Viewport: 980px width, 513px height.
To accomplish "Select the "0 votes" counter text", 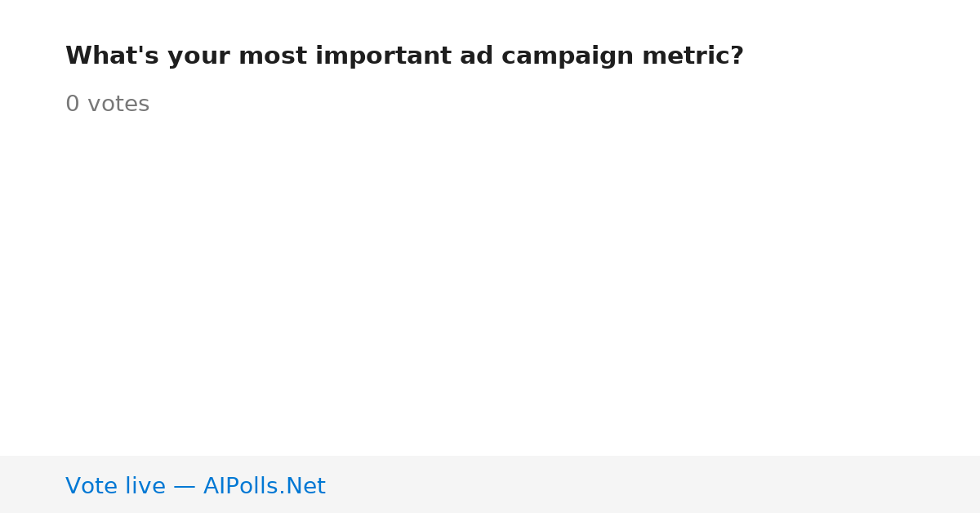I will click(x=107, y=105).
